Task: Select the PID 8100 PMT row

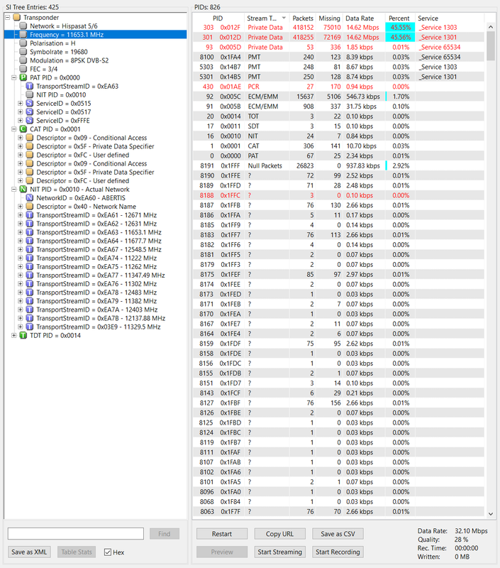Action: coord(338,57)
